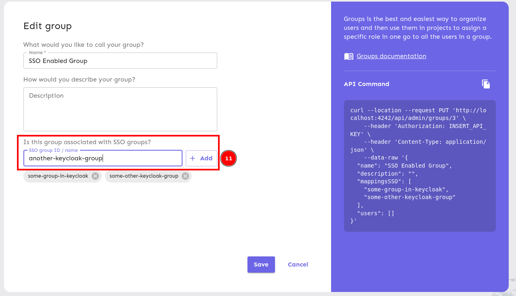This screenshot has height=296, width=516.
Task: Save the edited SSO Enabled Group
Action: coord(261,265)
